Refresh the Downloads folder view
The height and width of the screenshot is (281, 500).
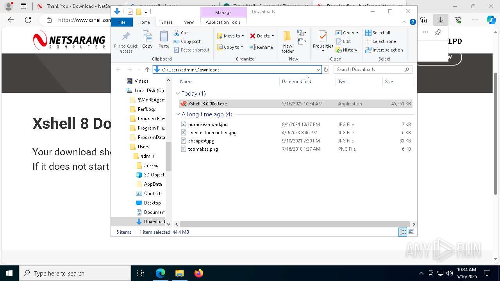coord(326,69)
